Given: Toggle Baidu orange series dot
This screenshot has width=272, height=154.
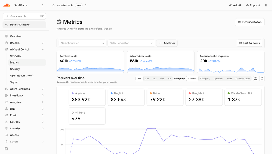Looking at the screenshot, I should 151,93.
